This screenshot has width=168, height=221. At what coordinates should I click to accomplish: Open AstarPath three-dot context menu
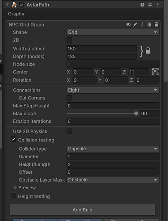click(158, 5)
